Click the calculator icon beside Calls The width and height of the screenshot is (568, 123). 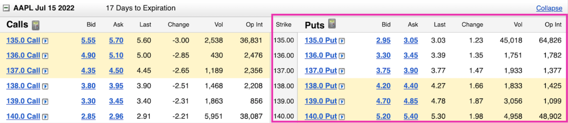tap(36, 25)
